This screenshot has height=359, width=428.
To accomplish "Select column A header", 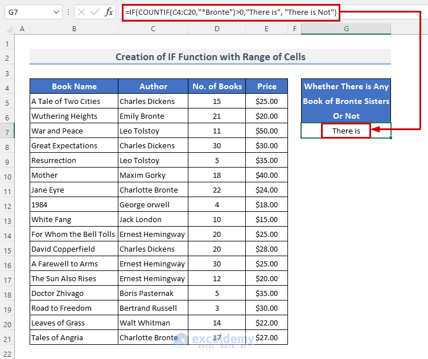I will pyautogui.click(x=22, y=29).
